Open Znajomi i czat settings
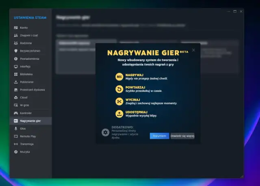 point(31,35)
